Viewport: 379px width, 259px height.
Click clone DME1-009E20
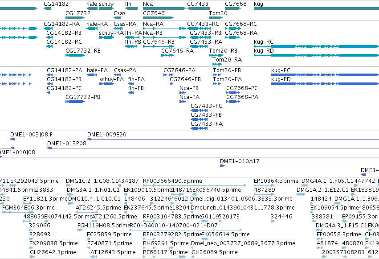(x=107, y=135)
